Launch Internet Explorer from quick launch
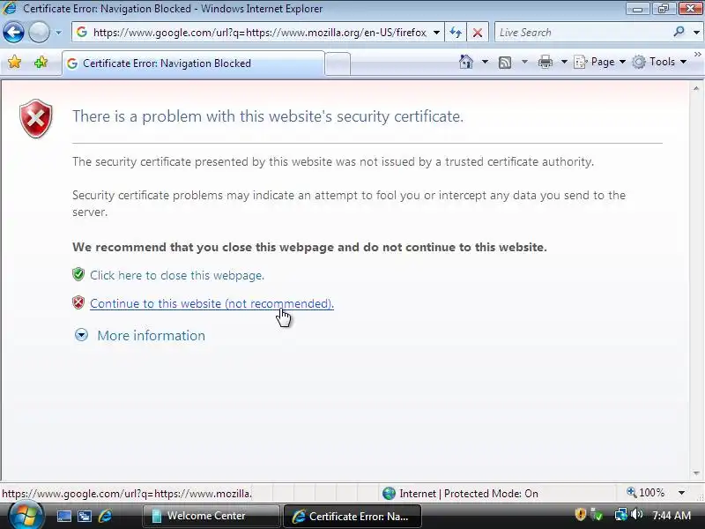Image resolution: width=705 pixels, height=529 pixels. pyautogui.click(x=105, y=516)
